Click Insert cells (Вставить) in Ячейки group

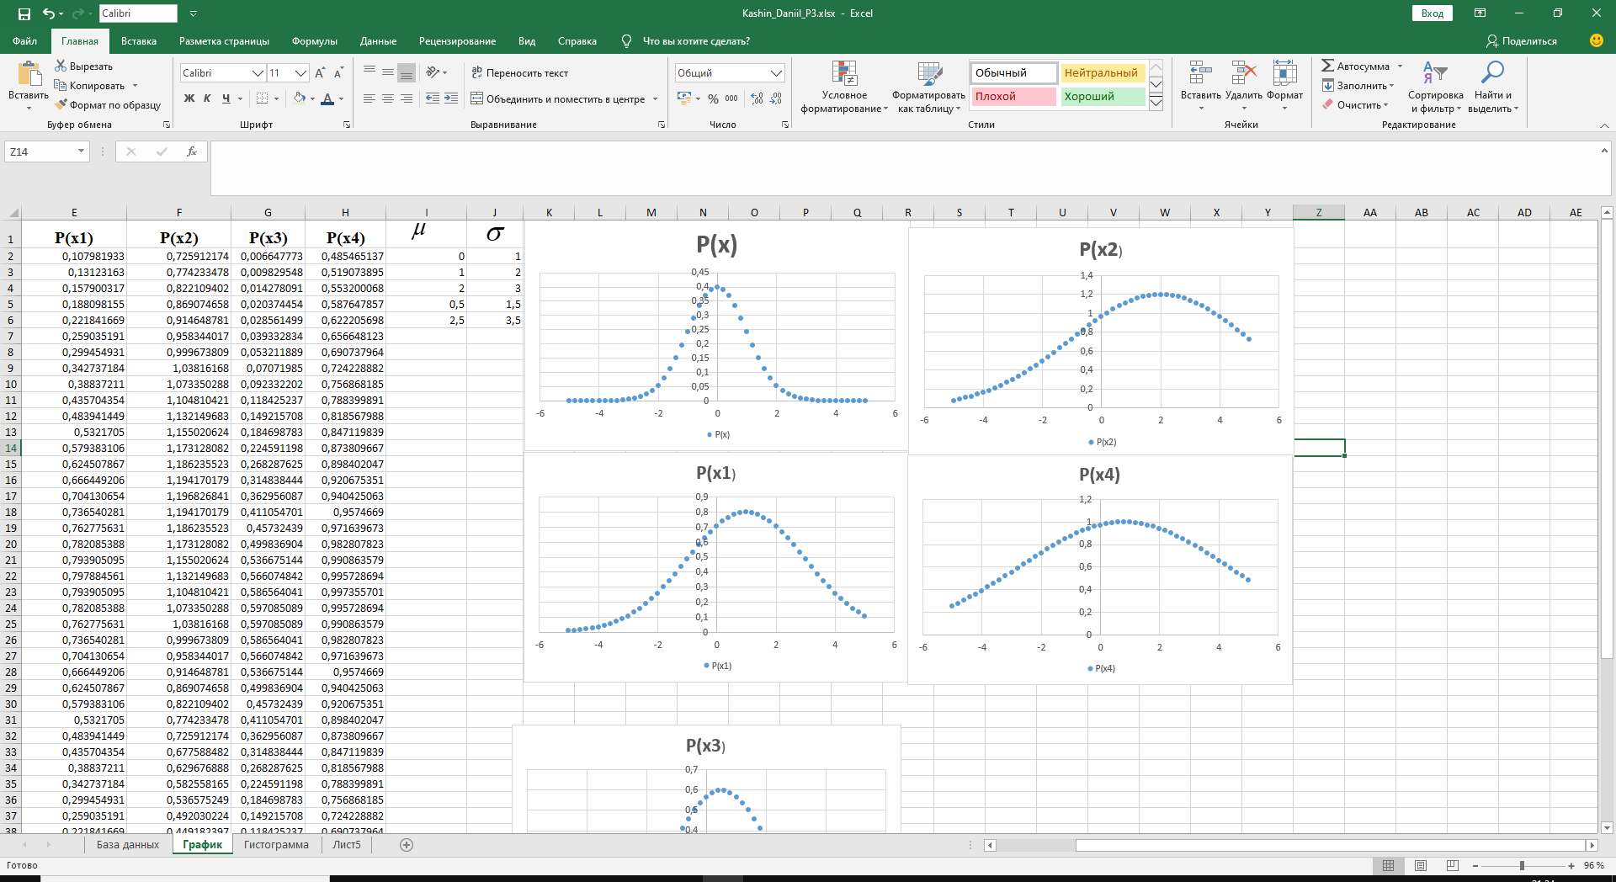pos(1200,85)
